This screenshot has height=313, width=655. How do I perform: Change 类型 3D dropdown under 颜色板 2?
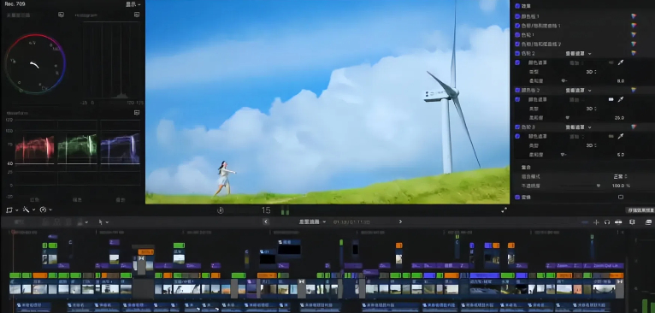tap(592, 109)
